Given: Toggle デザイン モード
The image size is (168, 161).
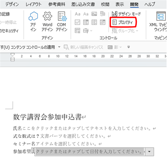Looking at the screenshot, I should coord(126,14).
